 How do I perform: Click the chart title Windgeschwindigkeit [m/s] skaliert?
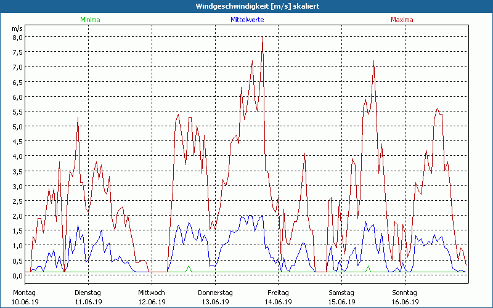coord(246,6)
